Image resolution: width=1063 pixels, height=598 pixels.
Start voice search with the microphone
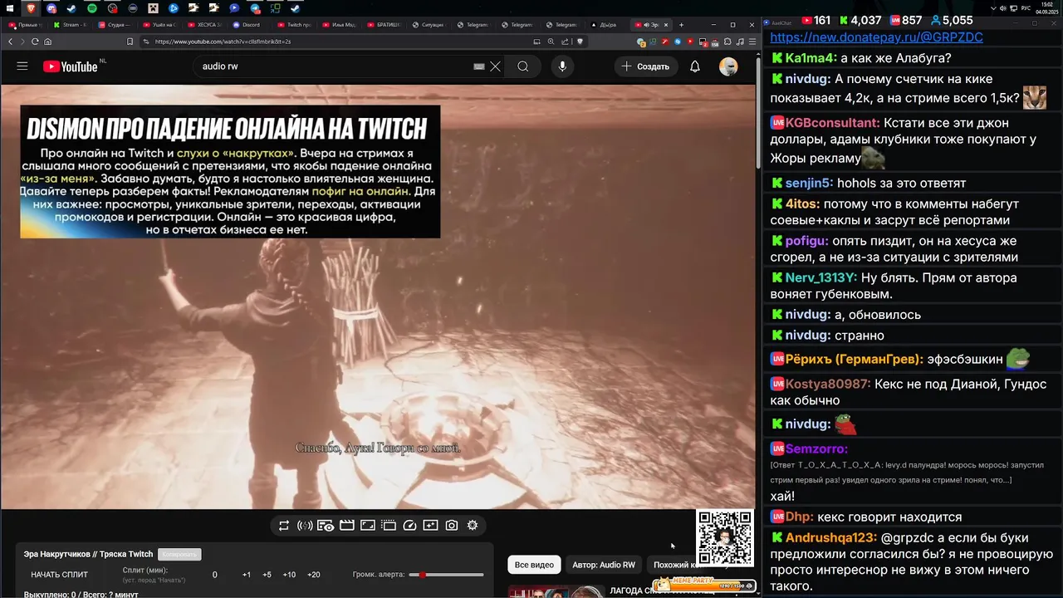coord(562,66)
